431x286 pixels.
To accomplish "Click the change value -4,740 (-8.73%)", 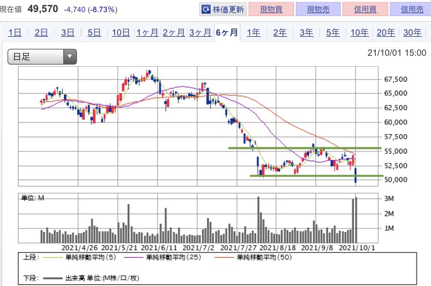I will pyautogui.click(x=90, y=10).
